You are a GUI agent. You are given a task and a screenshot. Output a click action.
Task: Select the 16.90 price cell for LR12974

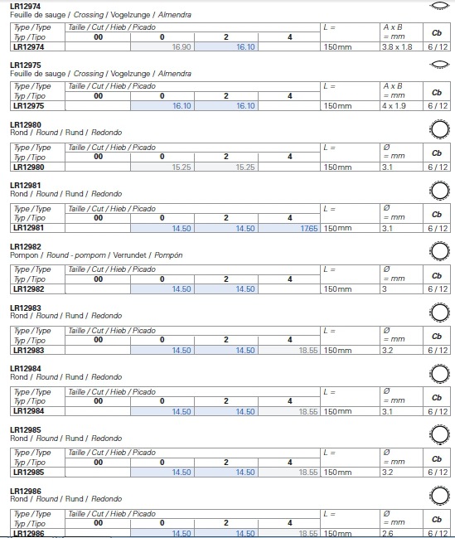[162, 46]
